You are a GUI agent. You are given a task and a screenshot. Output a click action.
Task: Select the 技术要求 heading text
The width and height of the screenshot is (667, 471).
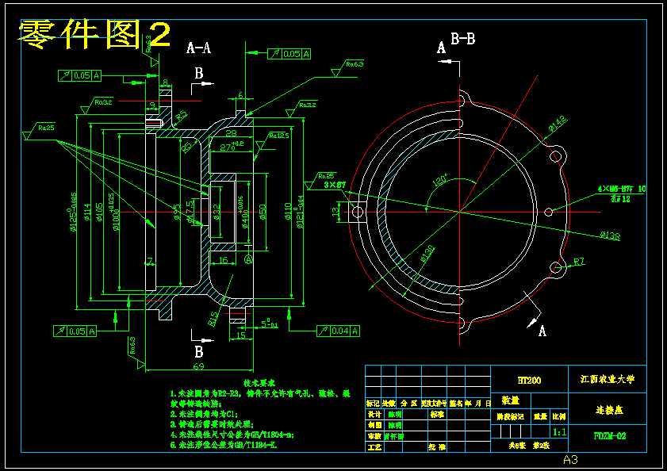(259, 383)
